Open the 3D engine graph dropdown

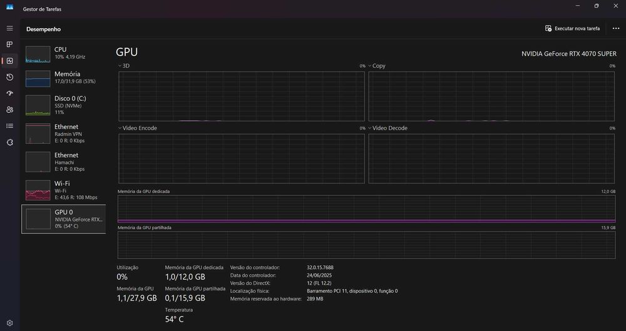tap(124, 66)
